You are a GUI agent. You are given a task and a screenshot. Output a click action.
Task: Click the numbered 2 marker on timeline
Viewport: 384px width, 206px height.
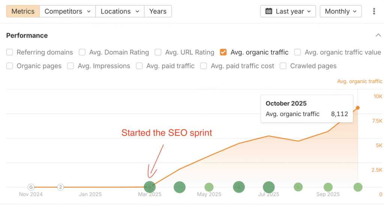(x=60, y=187)
